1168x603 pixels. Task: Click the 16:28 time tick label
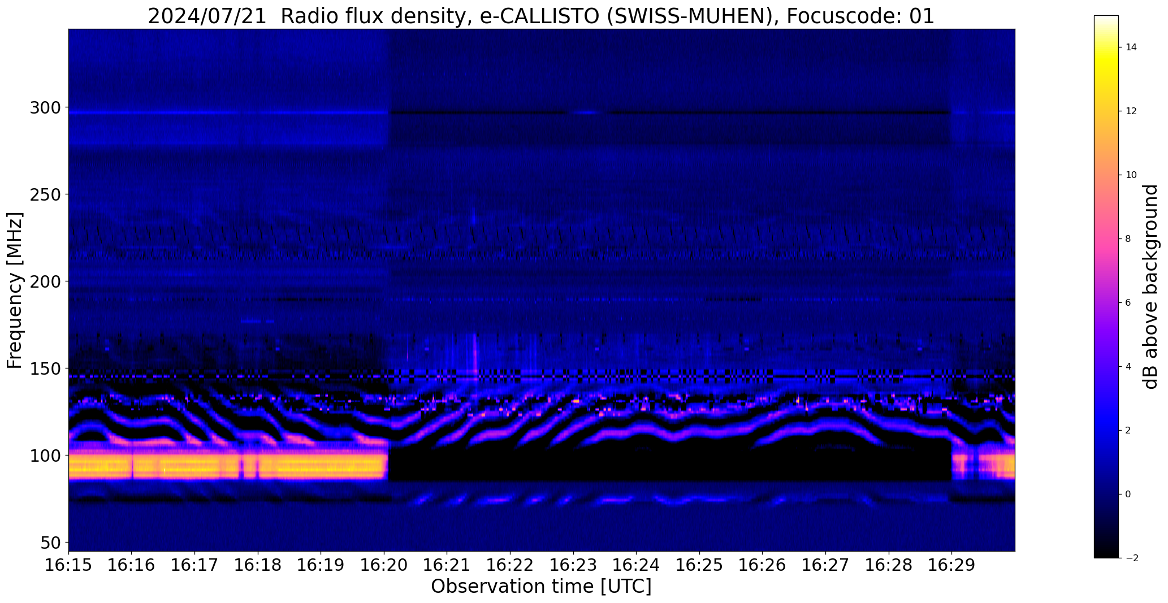(889, 565)
